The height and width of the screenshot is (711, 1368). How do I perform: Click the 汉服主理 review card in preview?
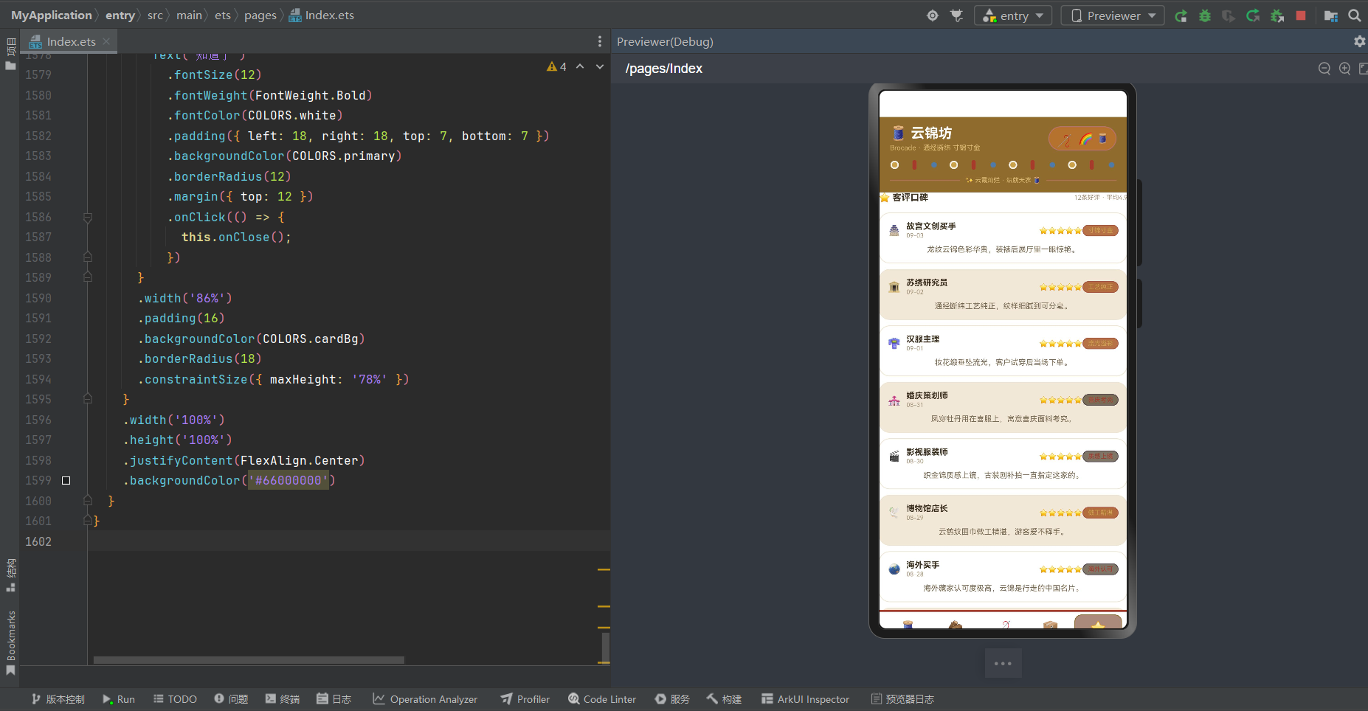pos(1003,350)
